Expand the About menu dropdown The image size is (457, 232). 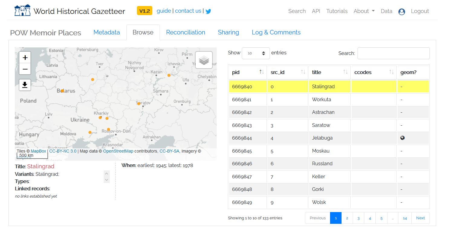click(364, 11)
